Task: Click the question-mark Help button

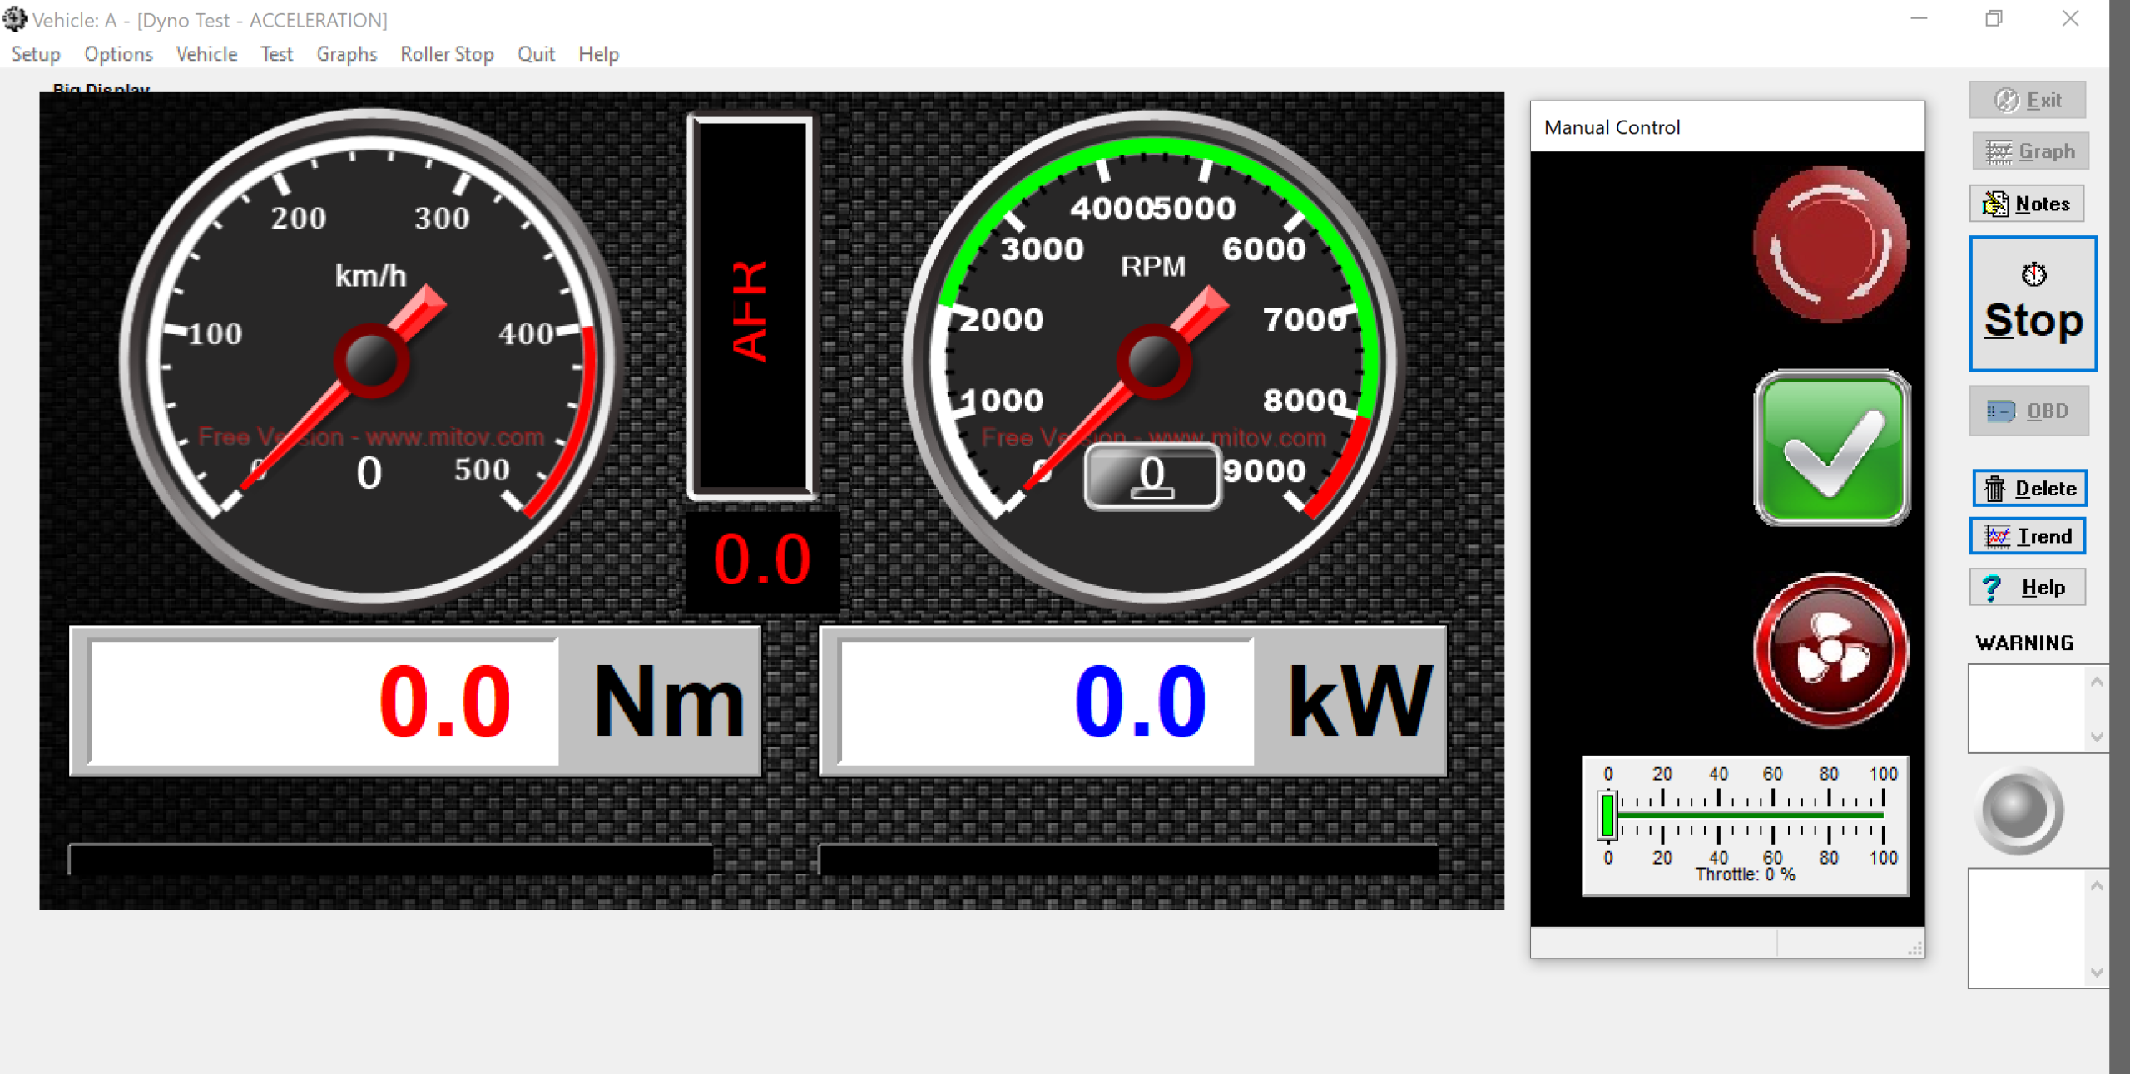Action: [x=2028, y=588]
